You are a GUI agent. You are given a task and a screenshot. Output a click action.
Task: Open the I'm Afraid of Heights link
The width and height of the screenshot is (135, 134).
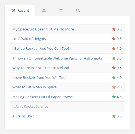point(29,39)
